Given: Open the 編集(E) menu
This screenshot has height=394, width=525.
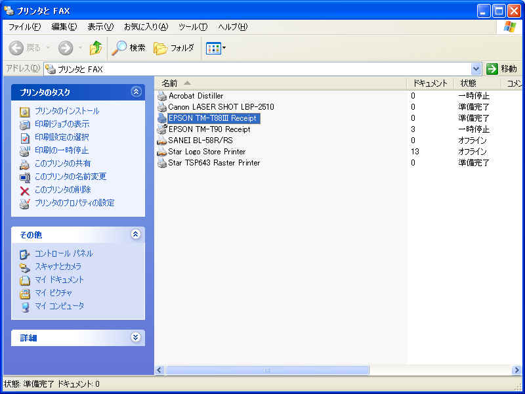Looking at the screenshot, I should [x=64, y=27].
